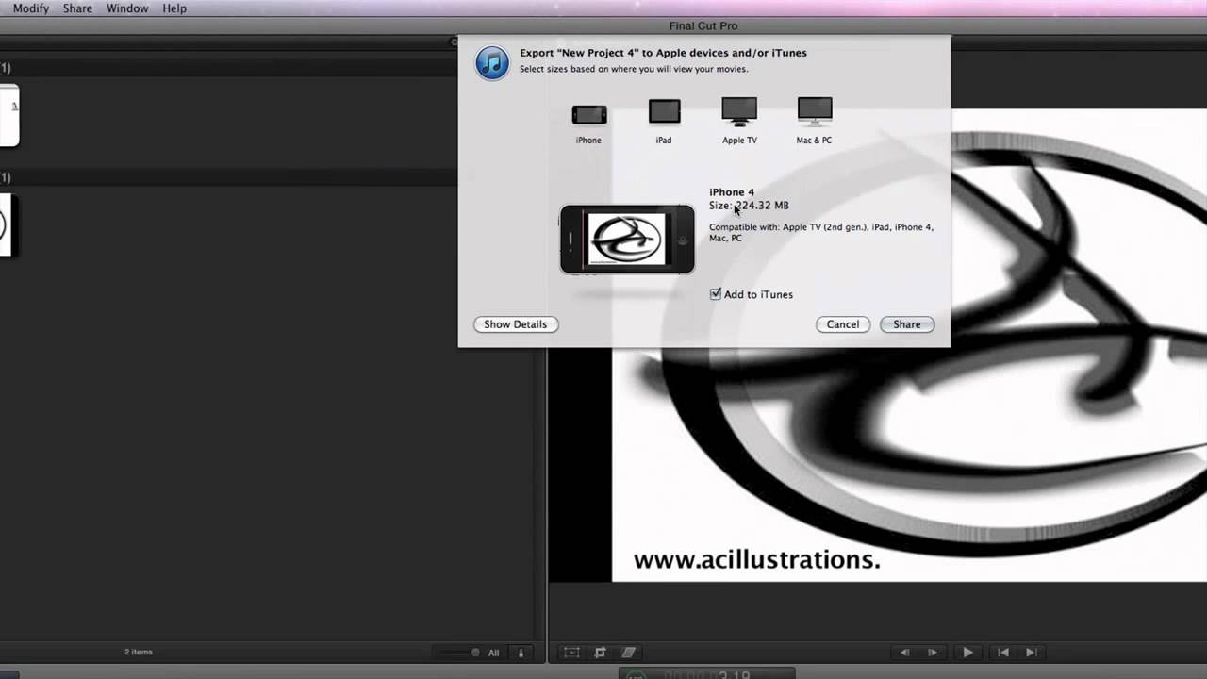Toggle the clip appearance button beside All
This screenshot has height=679, width=1207.
tap(521, 653)
